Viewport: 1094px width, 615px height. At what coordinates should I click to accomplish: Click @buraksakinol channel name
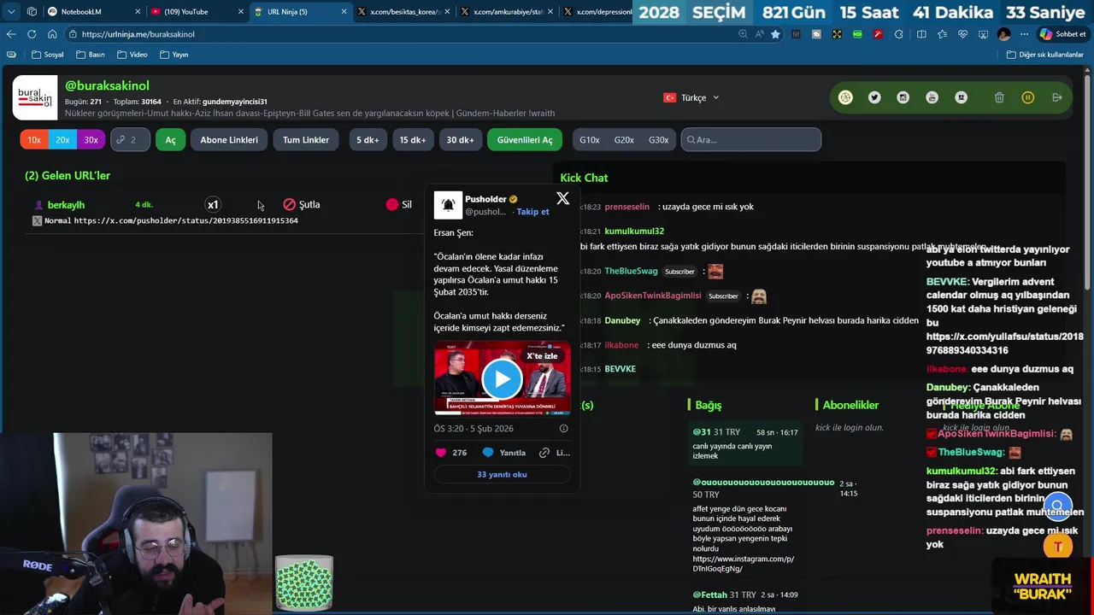[107, 85]
